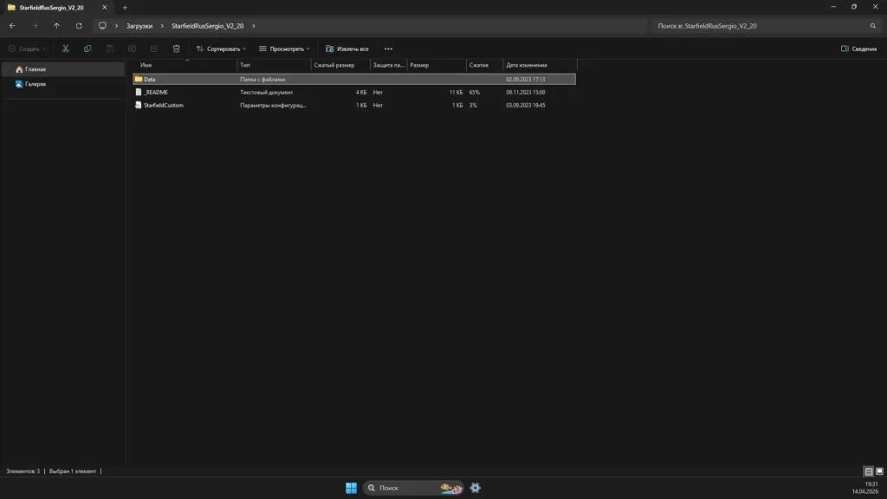Screen dimensions: 887x499
Task: Go to Загрузки in the breadcrumb
Action: 139,26
